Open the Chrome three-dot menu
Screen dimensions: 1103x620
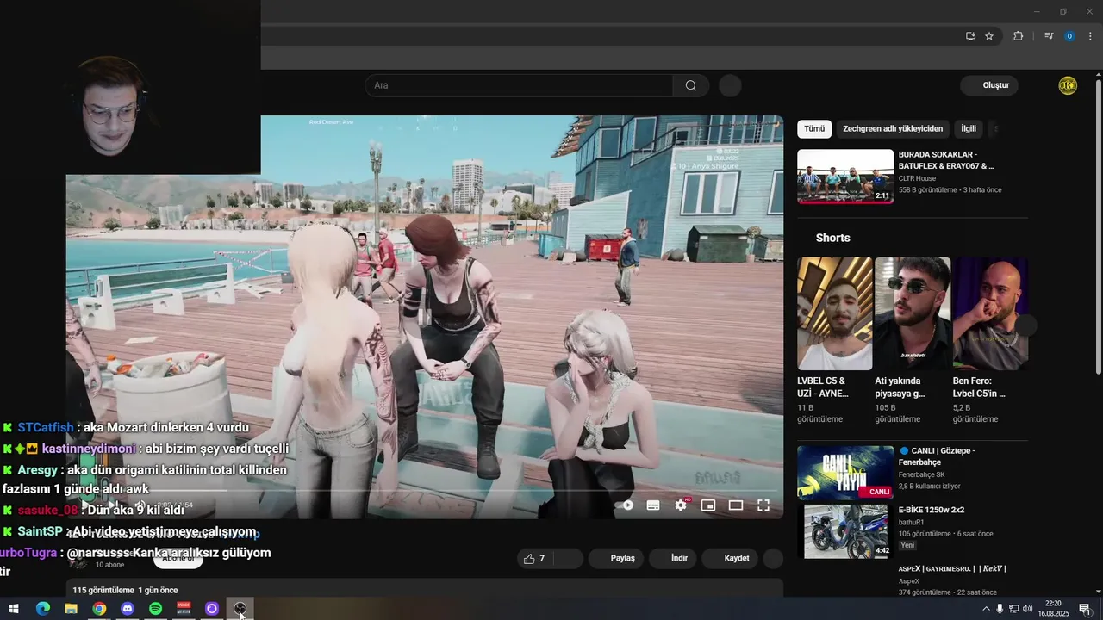click(x=1090, y=36)
